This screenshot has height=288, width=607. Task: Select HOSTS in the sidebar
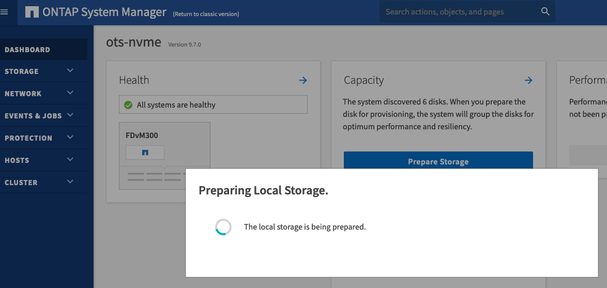(x=17, y=160)
